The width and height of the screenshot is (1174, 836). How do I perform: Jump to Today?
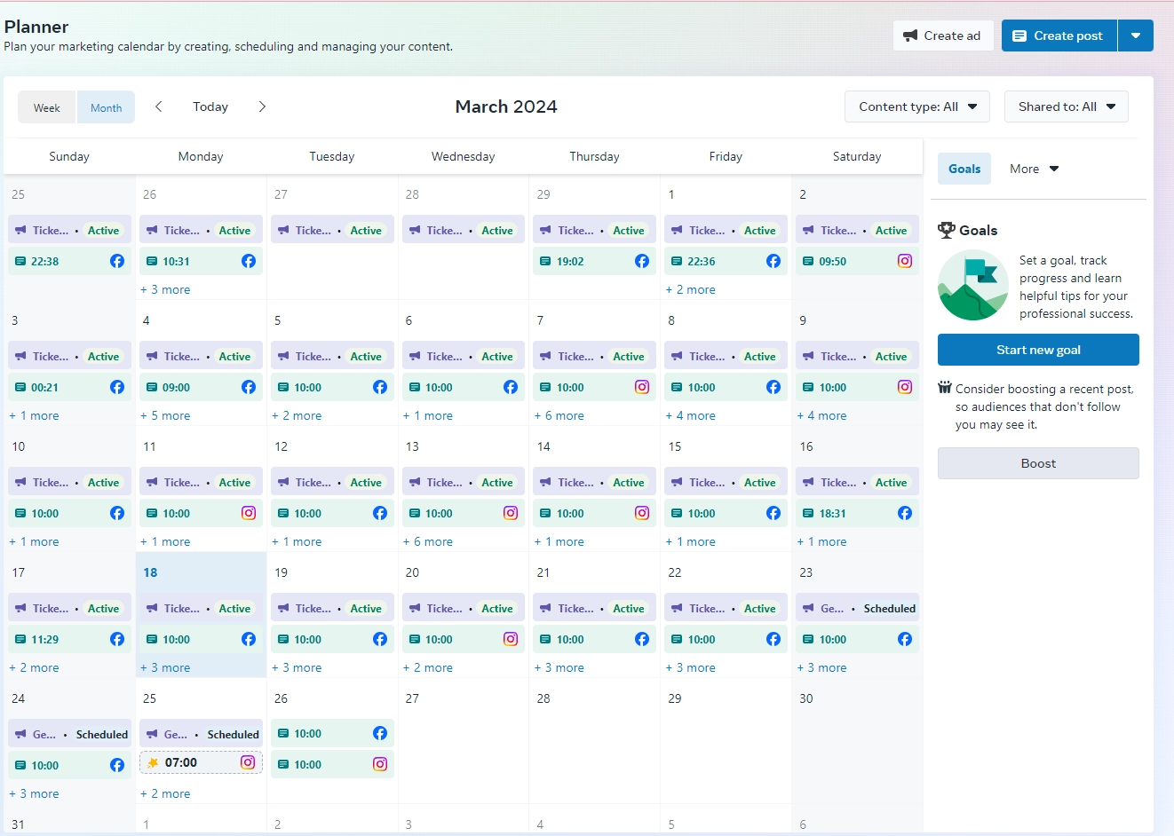pyautogui.click(x=210, y=106)
